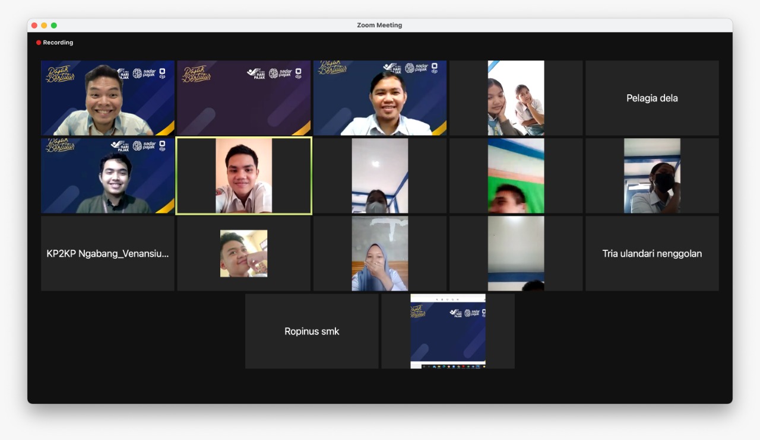Click the tile showing two girls together
760x440 pixels.
coord(515,98)
